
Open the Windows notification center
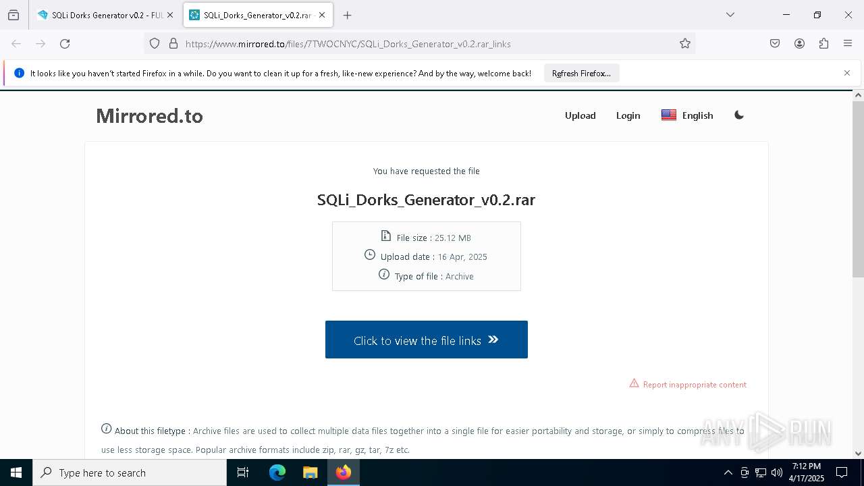click(x=842, y=473)
